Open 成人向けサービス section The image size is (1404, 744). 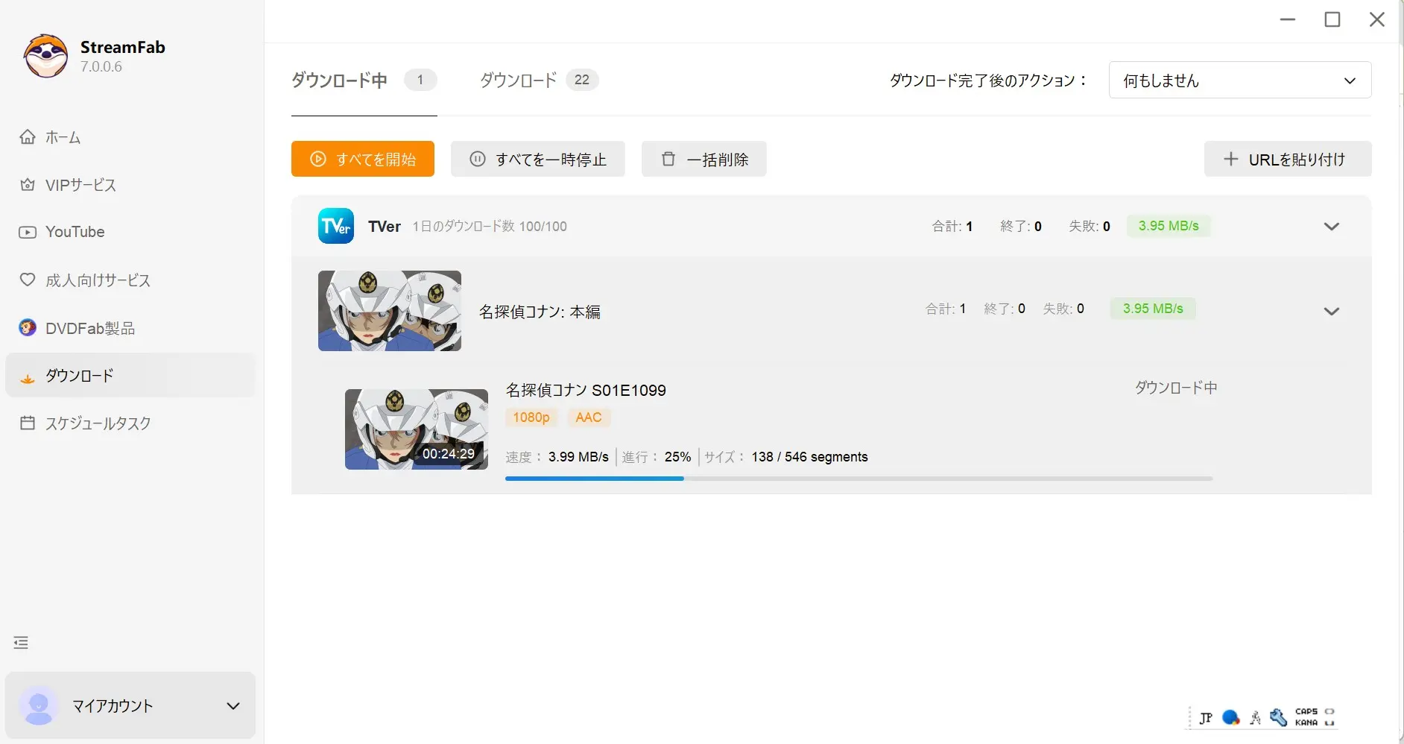pos(130,280)
